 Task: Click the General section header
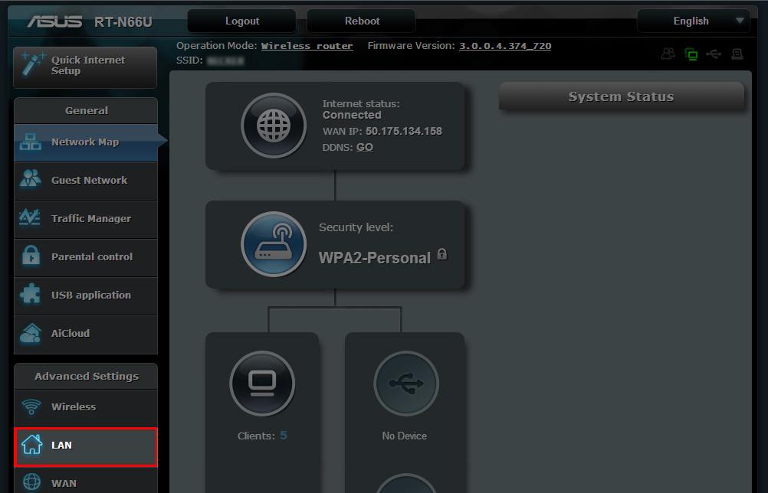point(86,110)
